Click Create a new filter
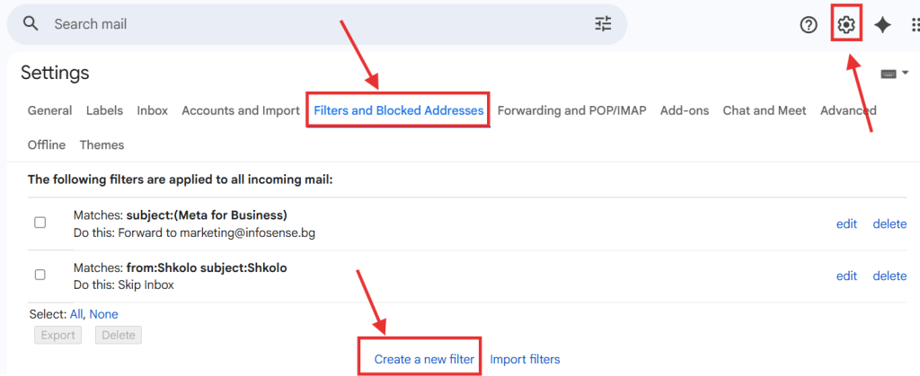This screenshot has height=376, width=920. (424, 359)
